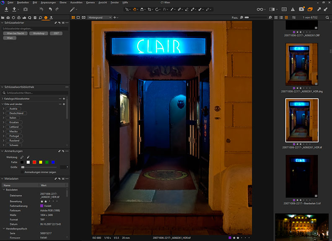Collapse the Schlüsselwortbibliothek panel

(3, 87)
